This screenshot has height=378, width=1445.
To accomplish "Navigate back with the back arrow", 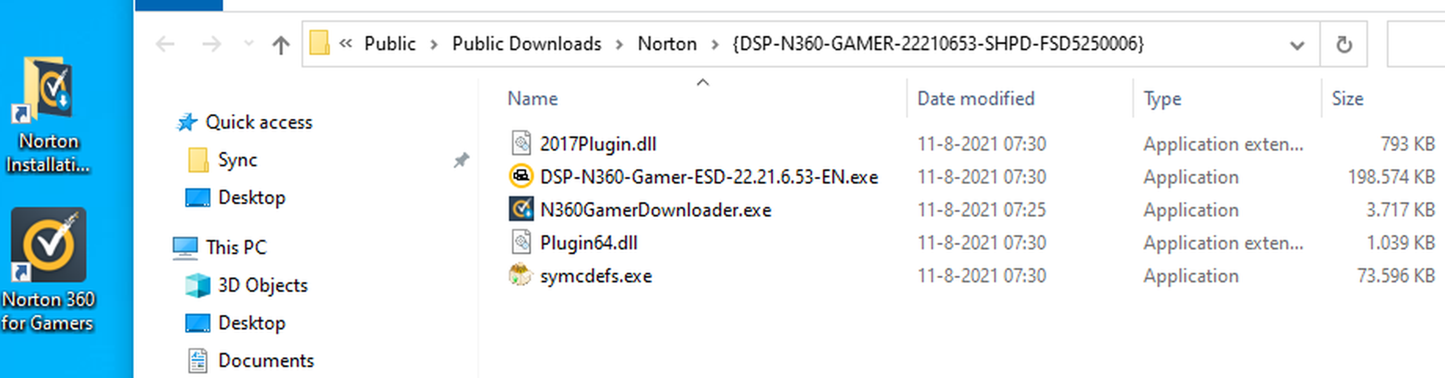I will point(165,44).
